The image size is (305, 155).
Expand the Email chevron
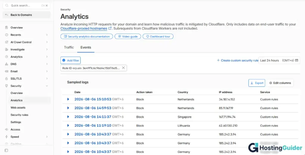pos(47,71)
